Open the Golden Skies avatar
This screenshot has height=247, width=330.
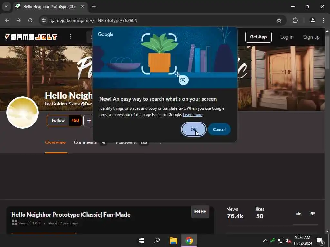[x=23, y=113]
